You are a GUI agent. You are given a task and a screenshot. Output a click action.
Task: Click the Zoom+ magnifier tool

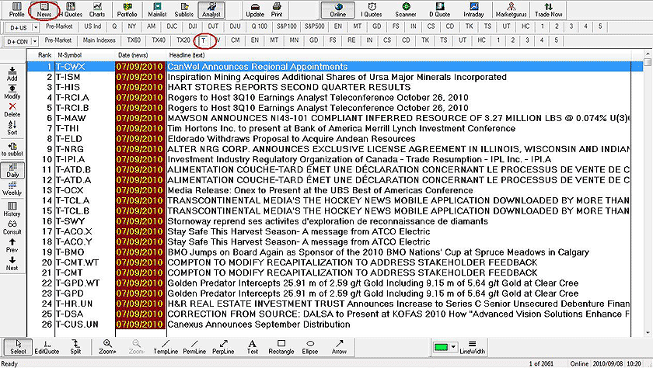pyautogui.click(x=107, y=347)
